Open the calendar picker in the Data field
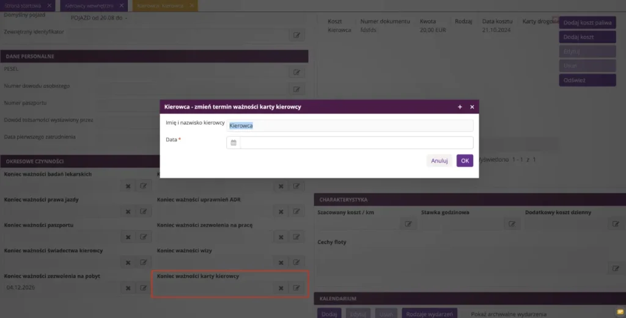626x318 pixels. (x=234, y=143)
